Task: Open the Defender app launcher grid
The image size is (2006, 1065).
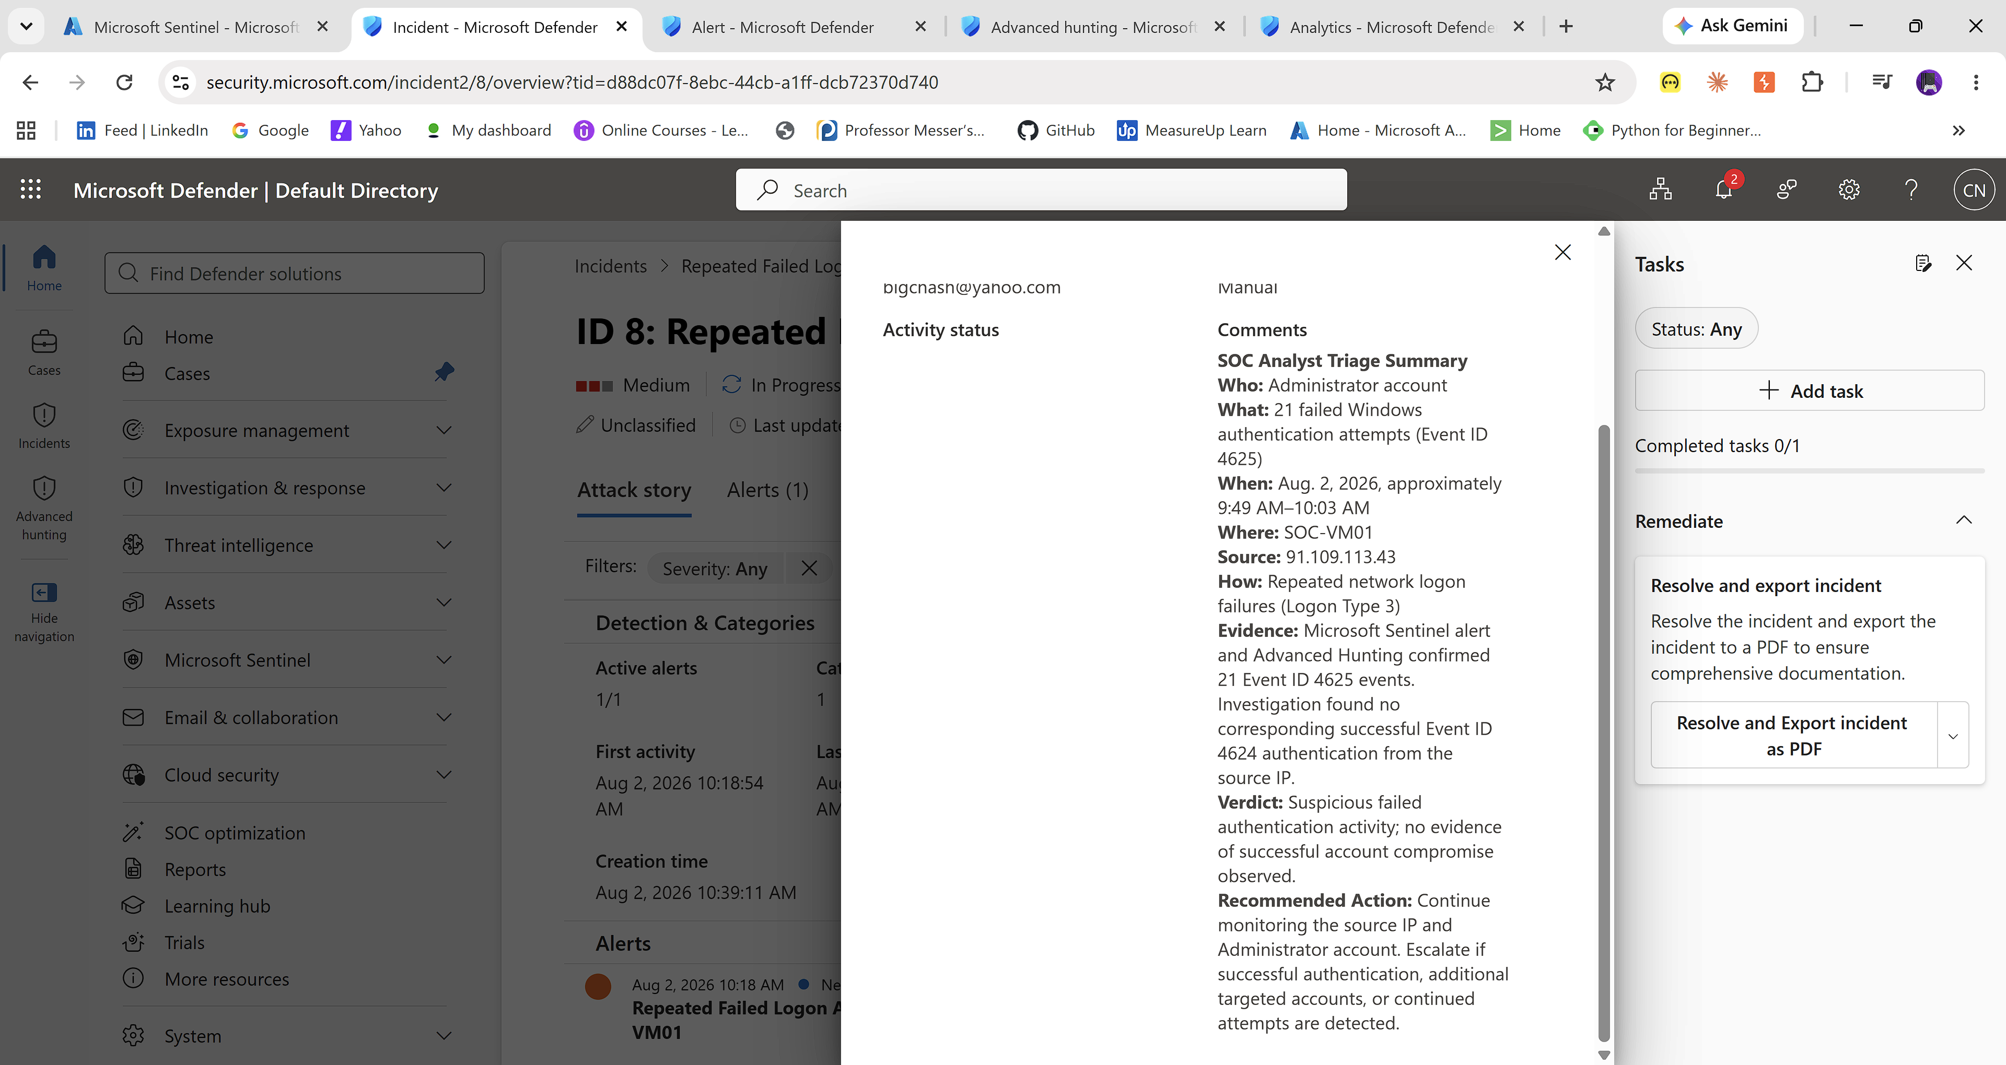Action: point(30,189)
